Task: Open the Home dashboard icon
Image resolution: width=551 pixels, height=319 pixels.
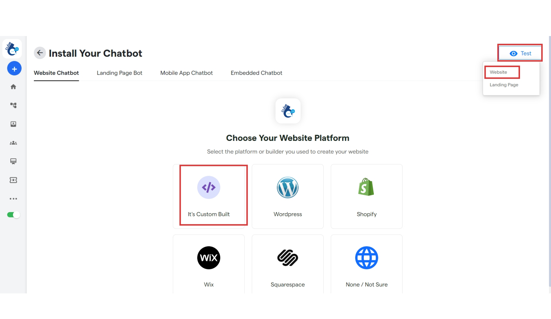Action: [x=13, y=87]
